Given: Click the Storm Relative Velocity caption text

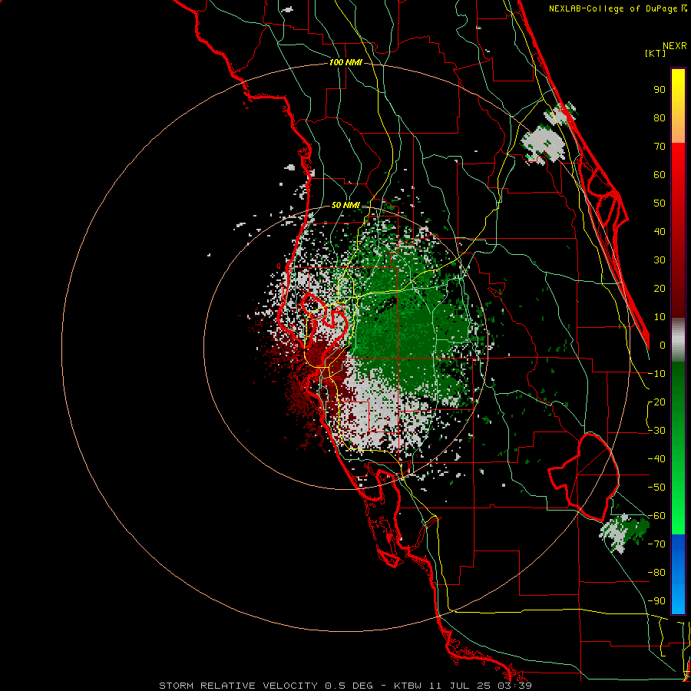Looking at the screenshot, I should [345, 686].
